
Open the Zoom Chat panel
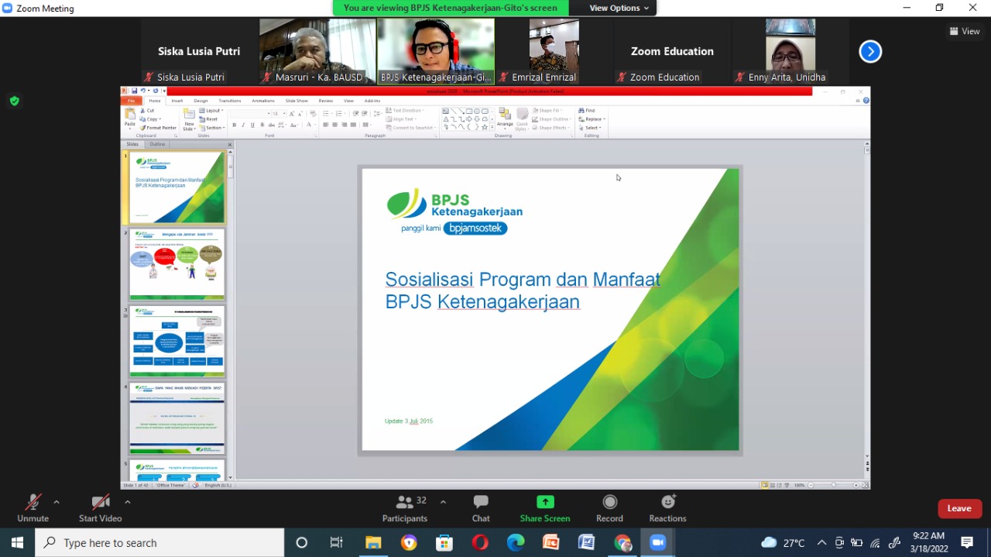tap(481, 508)
